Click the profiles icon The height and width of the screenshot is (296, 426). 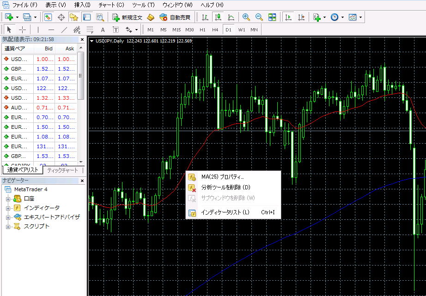(x=27, y=17)
